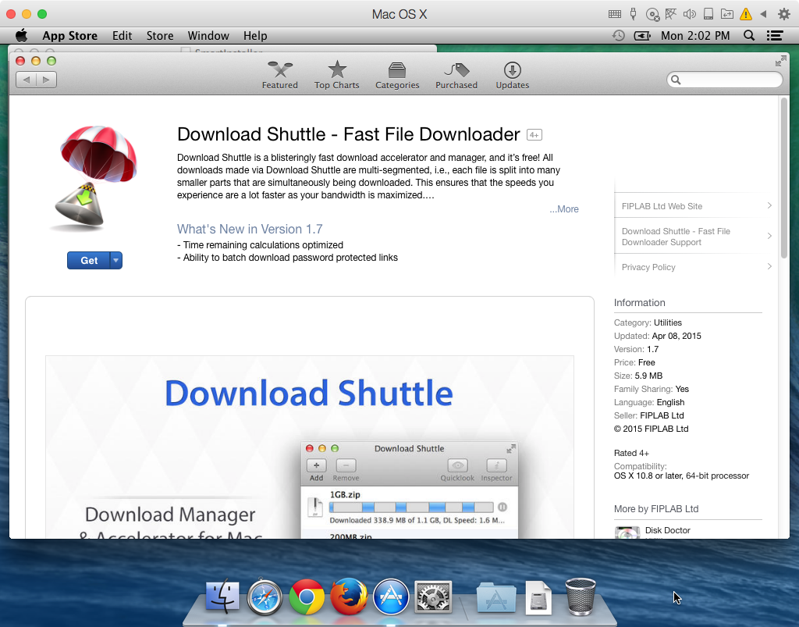Image resolution: width=799 pixels, height=627 pixels.
Task: Open the Categories section
Action: pyautogui.click(x=397, y=75)
